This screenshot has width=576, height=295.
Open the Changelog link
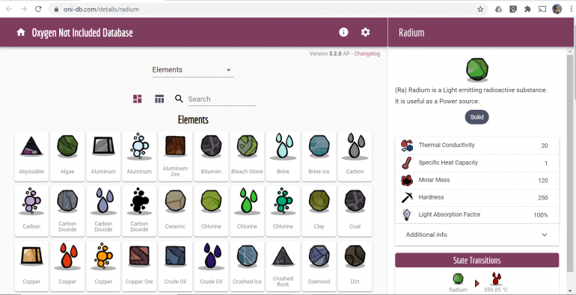367,54
